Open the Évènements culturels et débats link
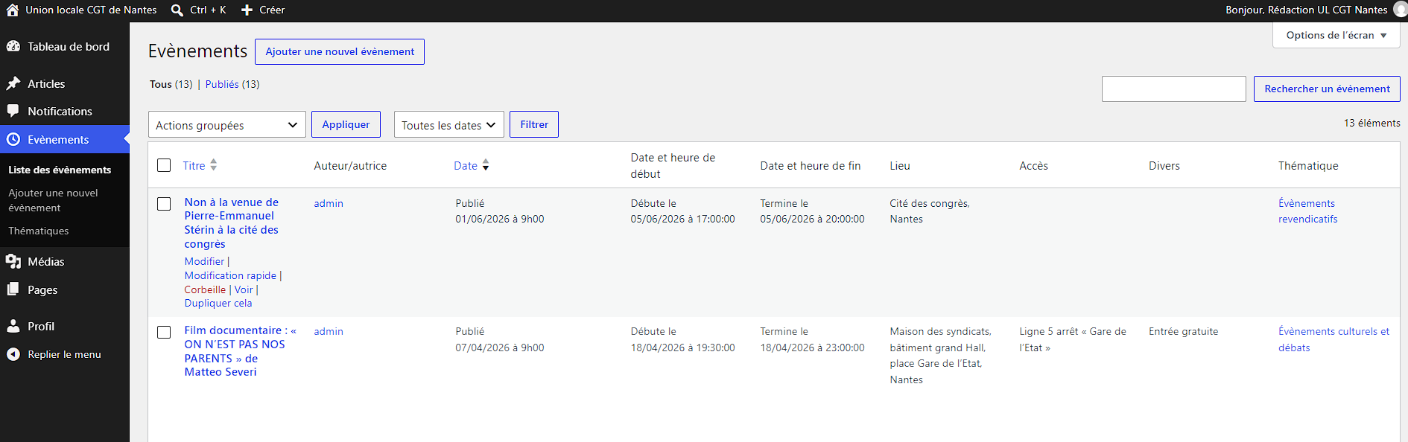Viewport: 1408px width, 442px height. 1334,339
